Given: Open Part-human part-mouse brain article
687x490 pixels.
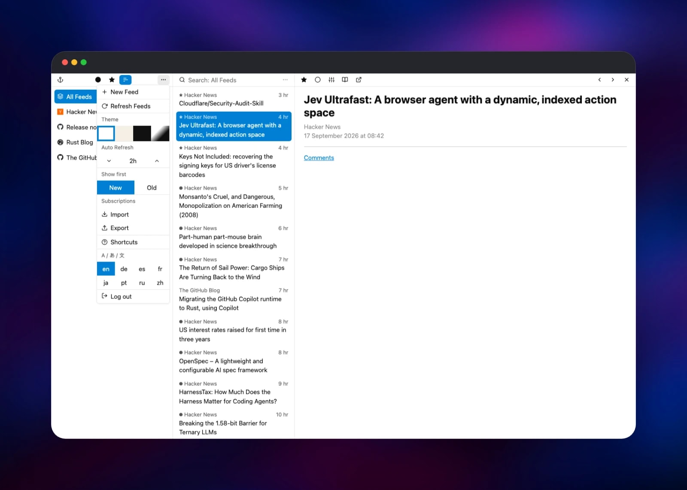Looking at the screenshot, I should pyautogui.click(x=234, y=237).
